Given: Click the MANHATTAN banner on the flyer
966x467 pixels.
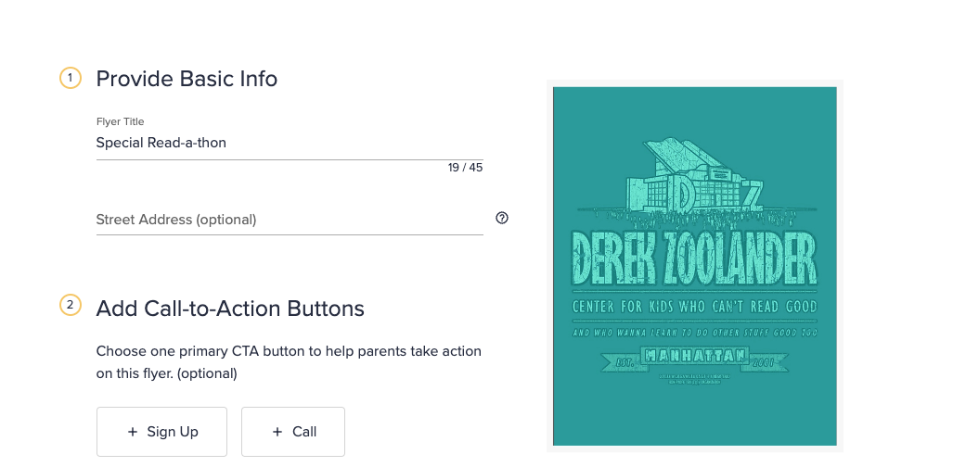Looking at the screenshot, I should 694,356.
